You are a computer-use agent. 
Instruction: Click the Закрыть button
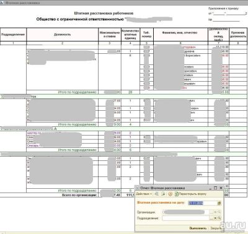coord(216,228)
